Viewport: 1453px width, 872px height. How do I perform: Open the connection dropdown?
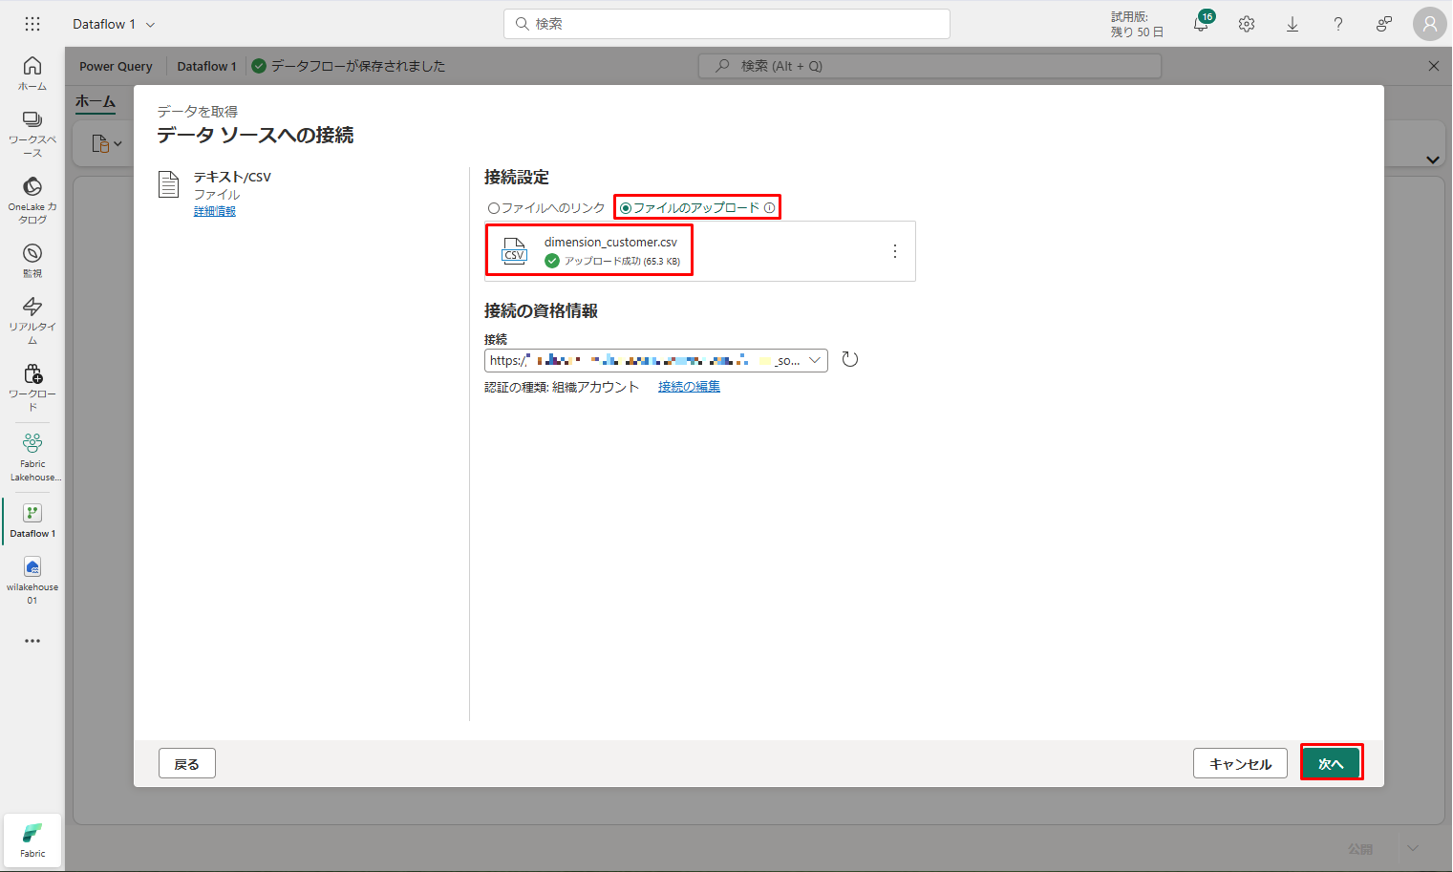[x=656, y=360]
